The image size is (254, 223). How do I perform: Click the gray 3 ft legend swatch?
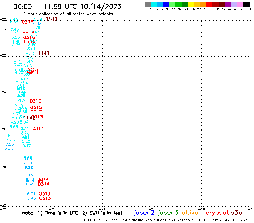pos(148,4)
